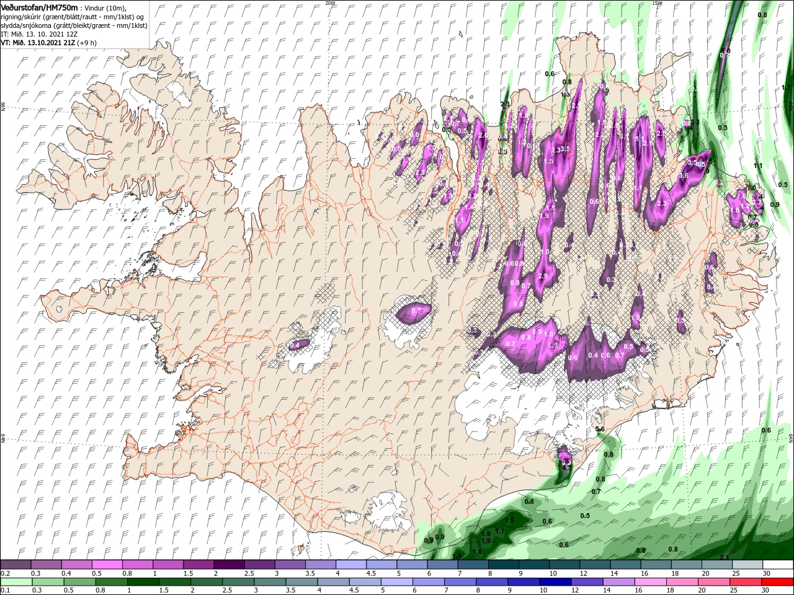Pick the 8 dark teal snow swatch
The width and height of the screenshot is (794, 595).
[x=503, y=565]
